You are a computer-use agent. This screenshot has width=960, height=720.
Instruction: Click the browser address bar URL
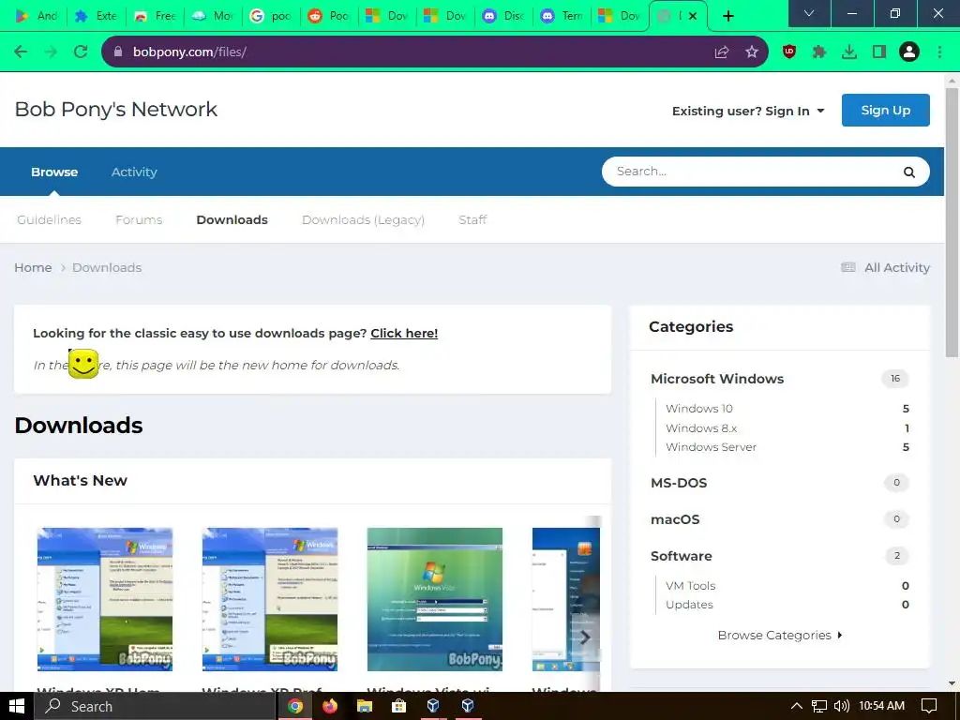[189, 52]
